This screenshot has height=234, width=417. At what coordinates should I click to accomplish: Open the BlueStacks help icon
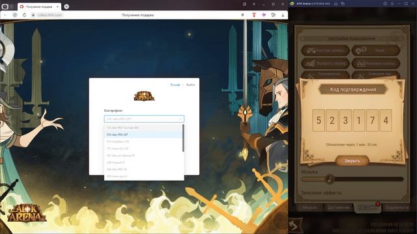click(x=385, y=4)
